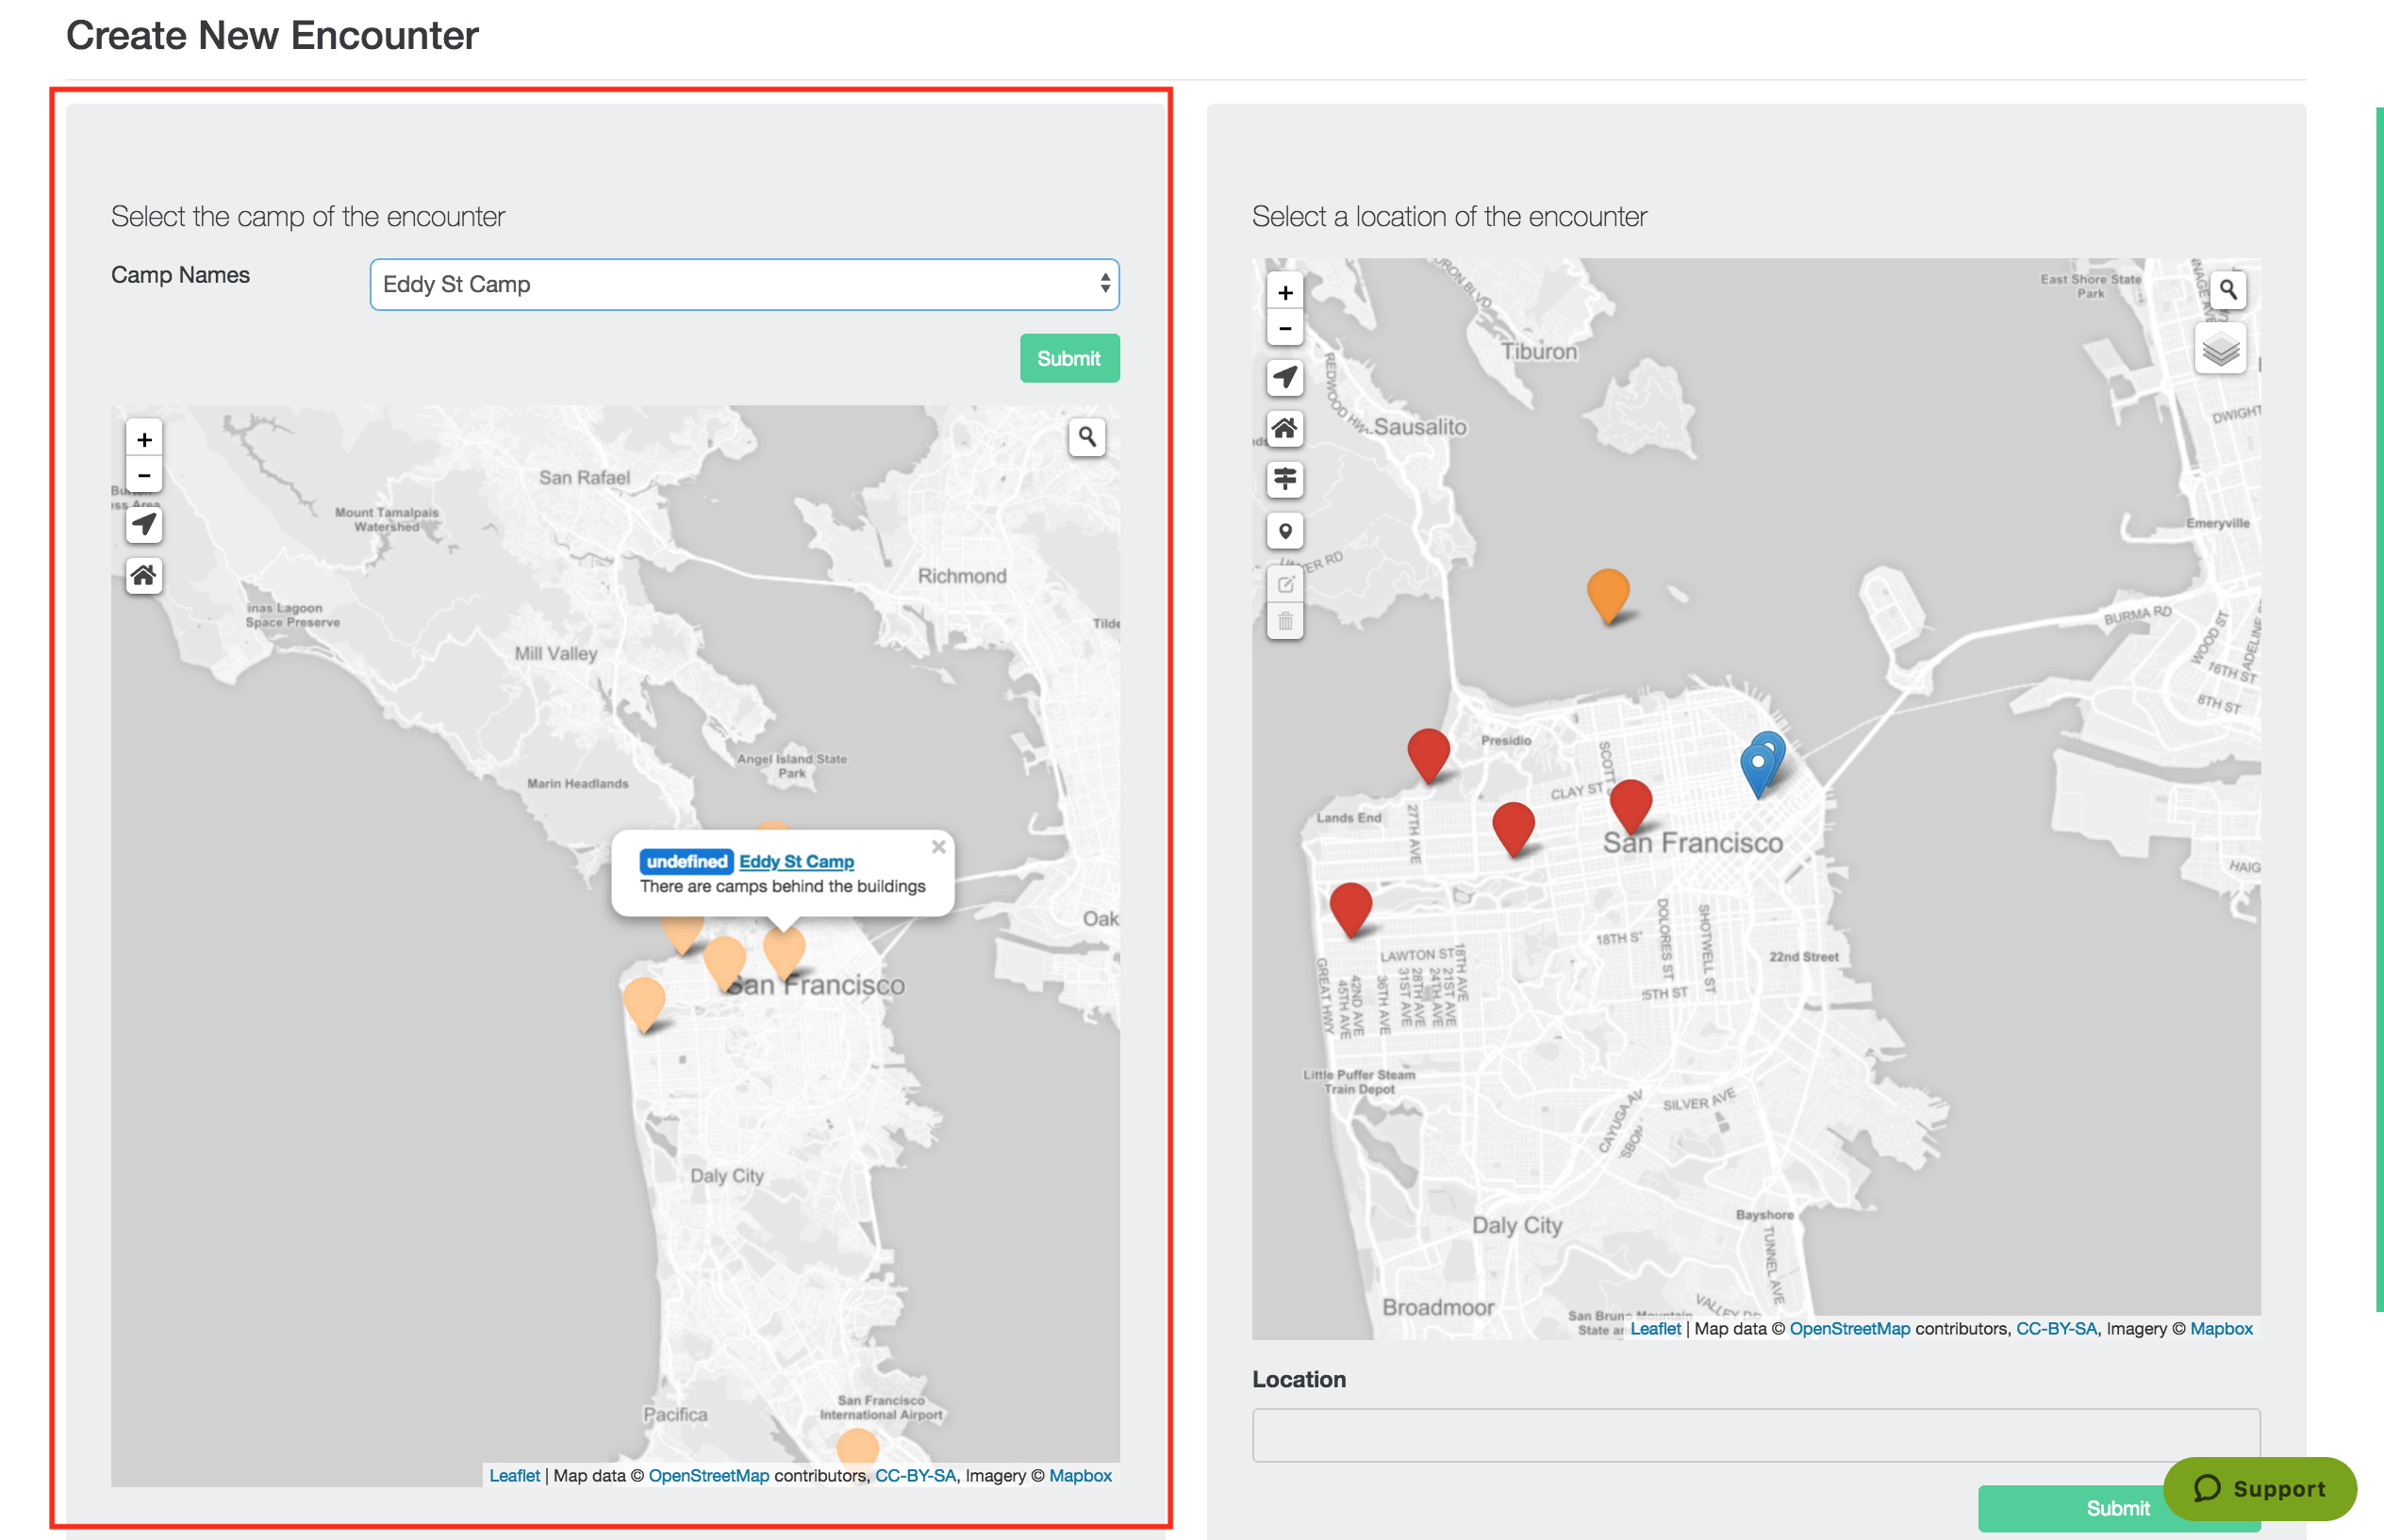
Task: Click locate-me arrow on left map
Action: (x=144, y=524)
